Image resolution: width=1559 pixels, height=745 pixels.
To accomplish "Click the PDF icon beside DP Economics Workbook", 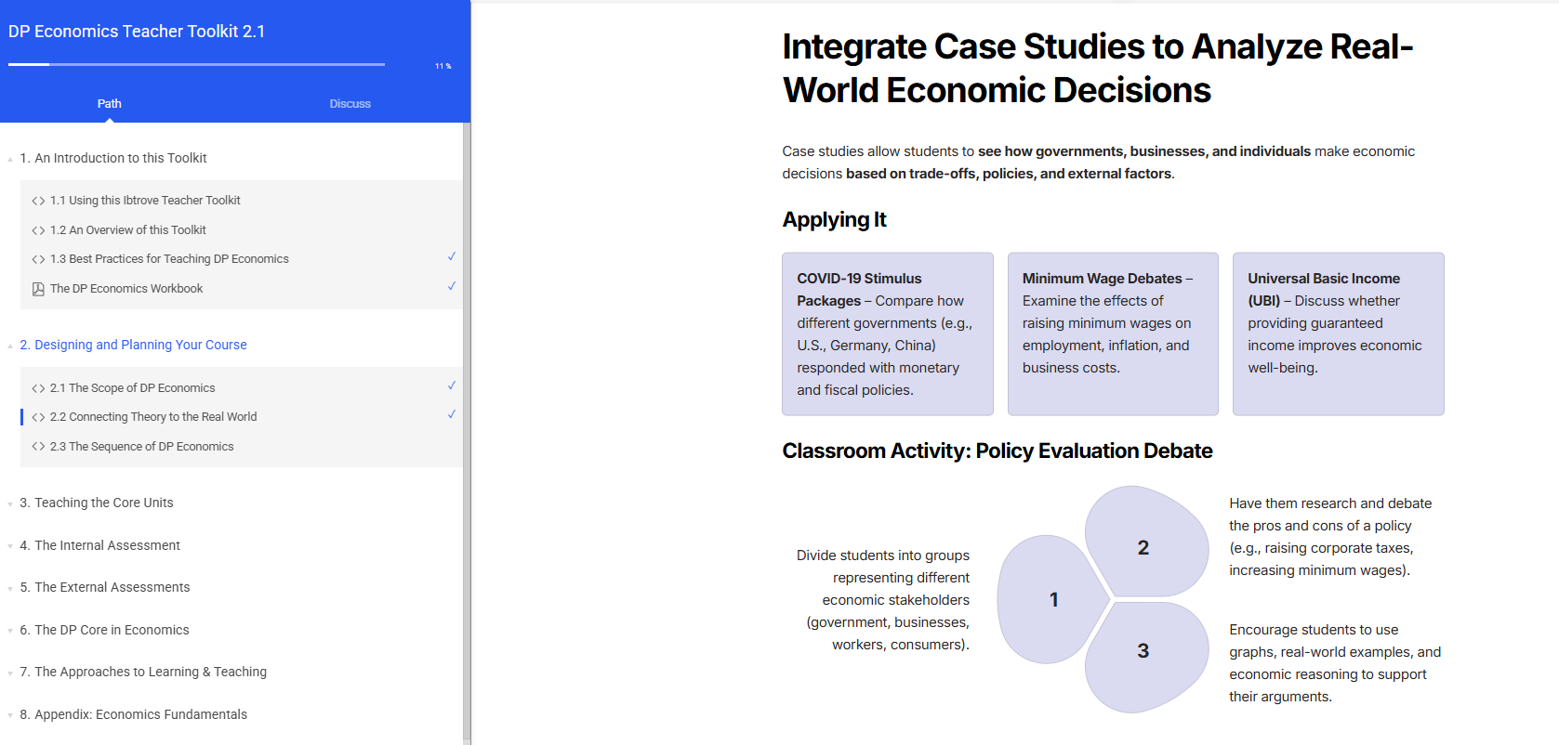I will click(38, 289).
